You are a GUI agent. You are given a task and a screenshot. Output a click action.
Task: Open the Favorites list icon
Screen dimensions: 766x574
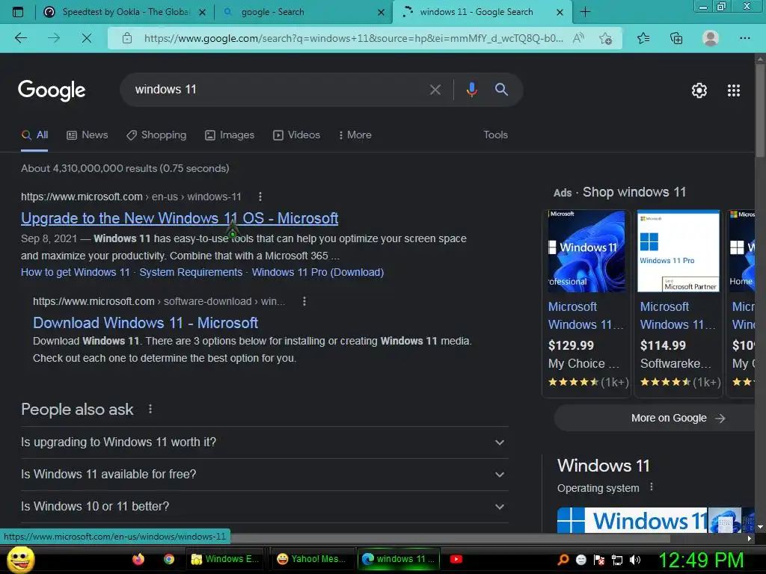643,38
